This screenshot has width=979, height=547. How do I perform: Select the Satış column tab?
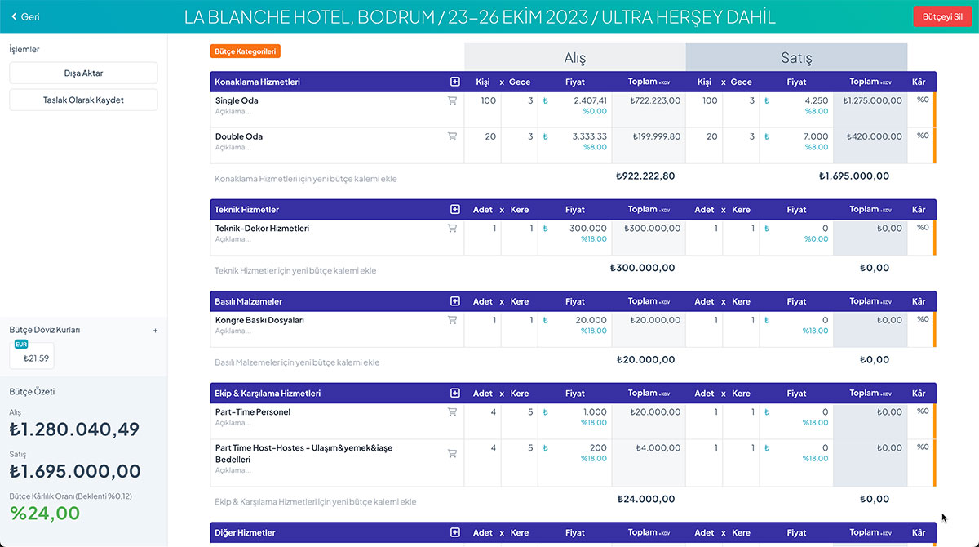[x=796, y=58]
